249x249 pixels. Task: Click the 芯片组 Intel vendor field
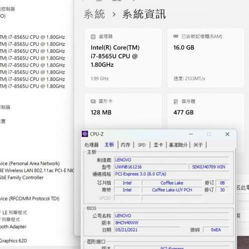[127, 183]
